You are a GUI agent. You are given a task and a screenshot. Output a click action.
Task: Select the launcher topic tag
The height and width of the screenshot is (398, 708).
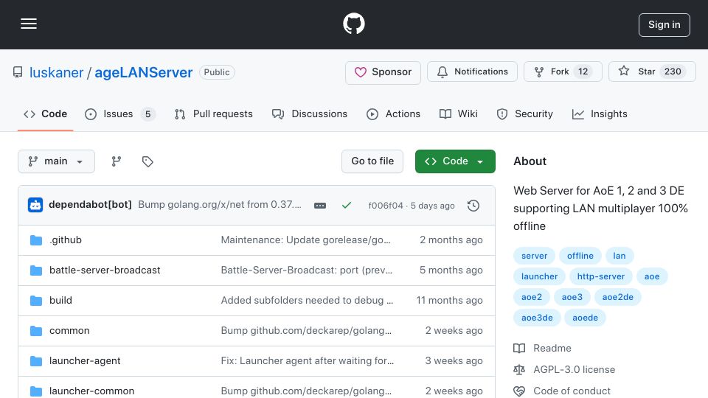click(539, 276)
